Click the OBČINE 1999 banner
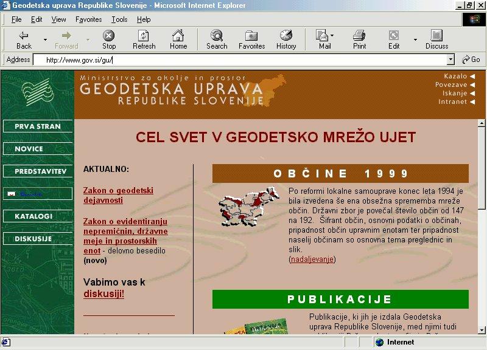This screenshot has width=487, height=350. [340, 174]
